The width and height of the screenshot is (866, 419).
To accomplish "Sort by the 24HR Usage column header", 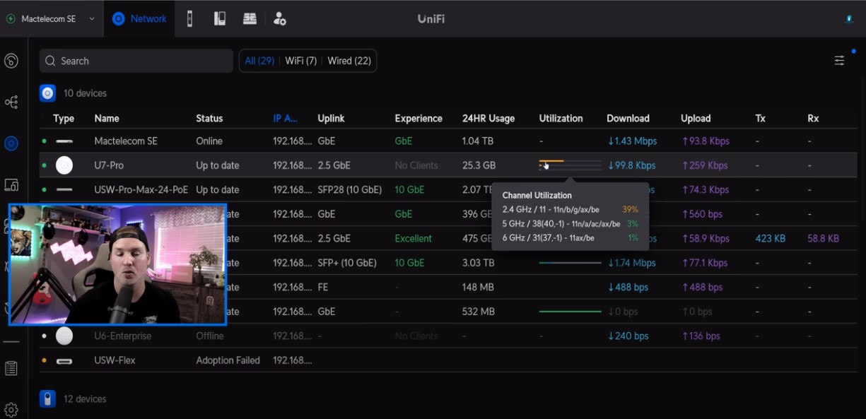I will click(x=488, y=119).
